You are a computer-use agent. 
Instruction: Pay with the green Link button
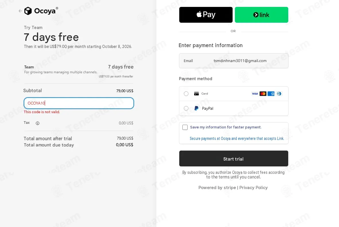coord(261,15)
